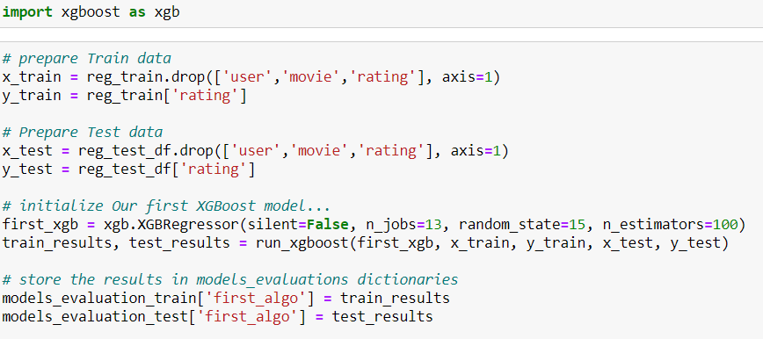The image size is (763, 339).
Task: Click the 'silent=False' argument
Action: pyautogui.click(x=298, y=225)
